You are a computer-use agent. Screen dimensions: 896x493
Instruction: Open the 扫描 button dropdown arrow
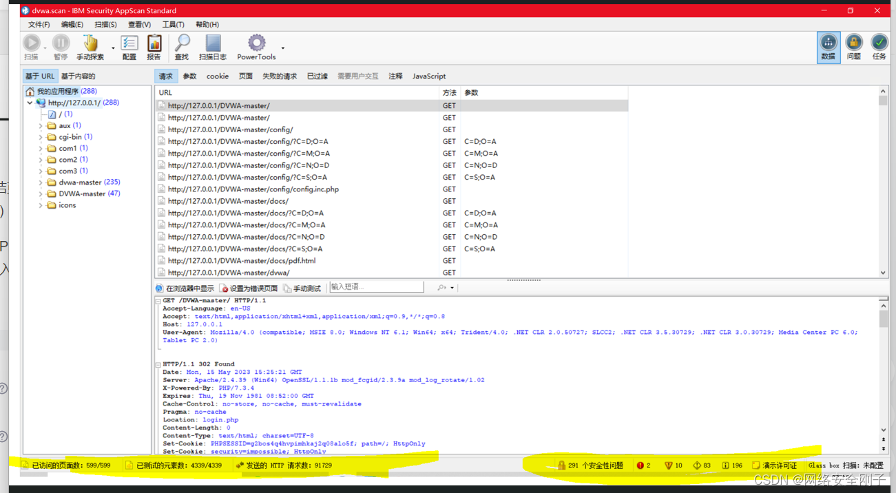pyautogui.click(x=45, y=48)
